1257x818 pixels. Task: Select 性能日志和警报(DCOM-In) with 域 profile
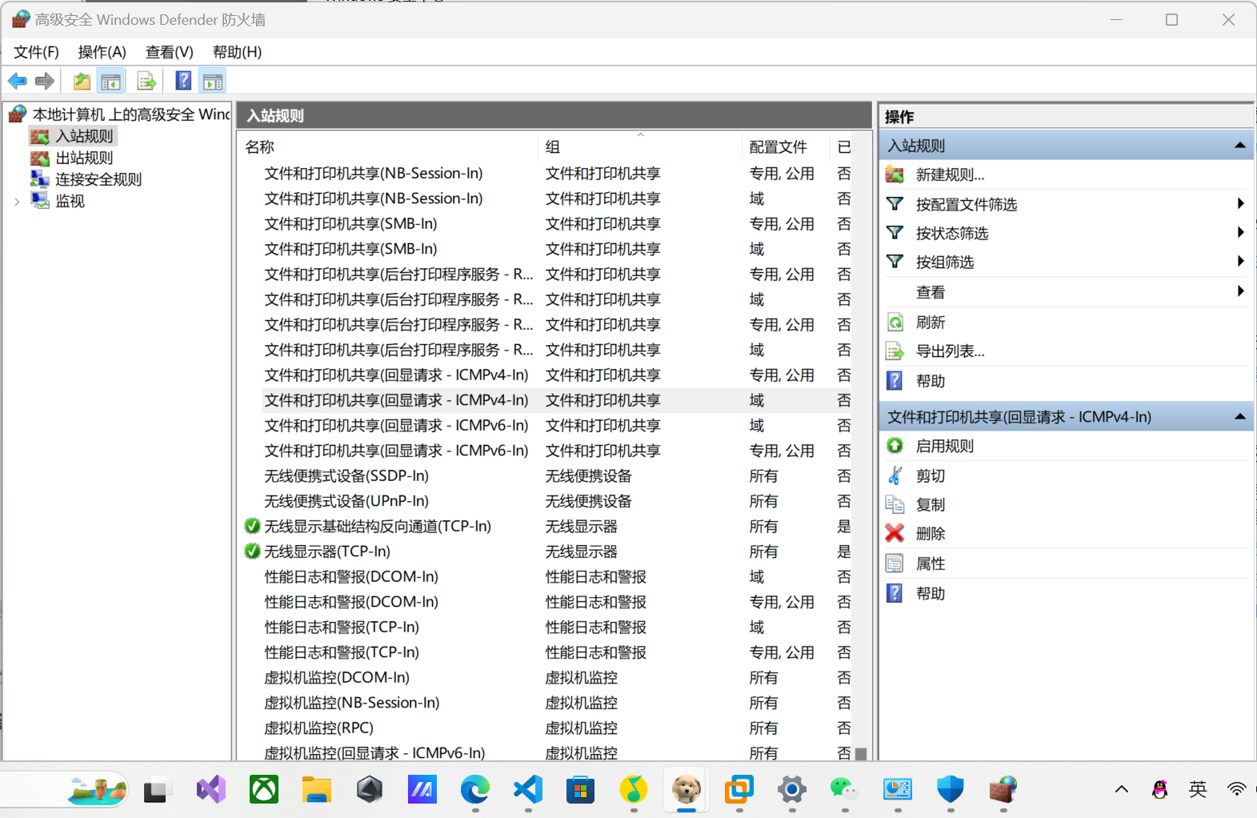[351, 576]
